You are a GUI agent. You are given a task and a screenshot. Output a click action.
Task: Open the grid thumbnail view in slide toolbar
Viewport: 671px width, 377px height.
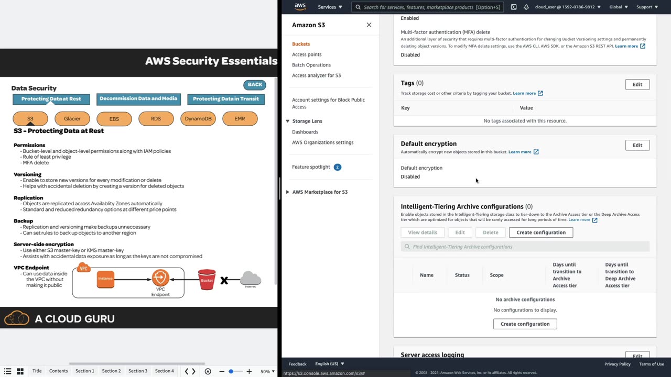20,371
